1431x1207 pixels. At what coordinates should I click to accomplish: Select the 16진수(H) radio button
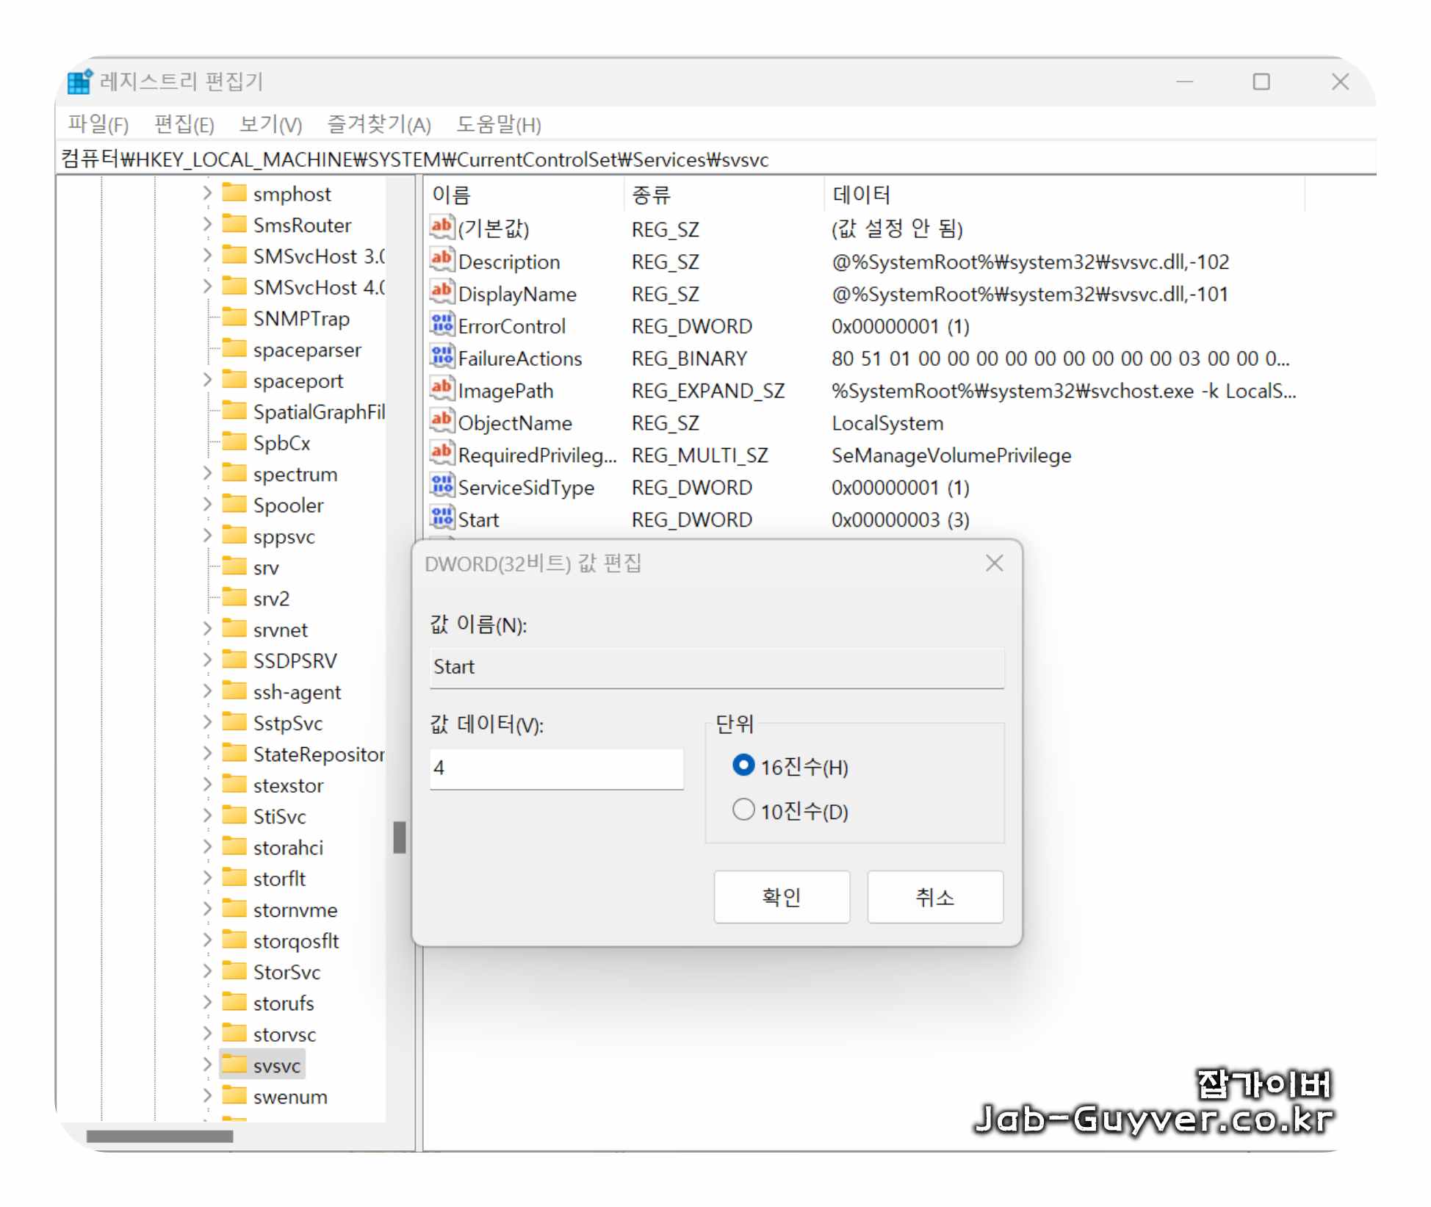744,765
